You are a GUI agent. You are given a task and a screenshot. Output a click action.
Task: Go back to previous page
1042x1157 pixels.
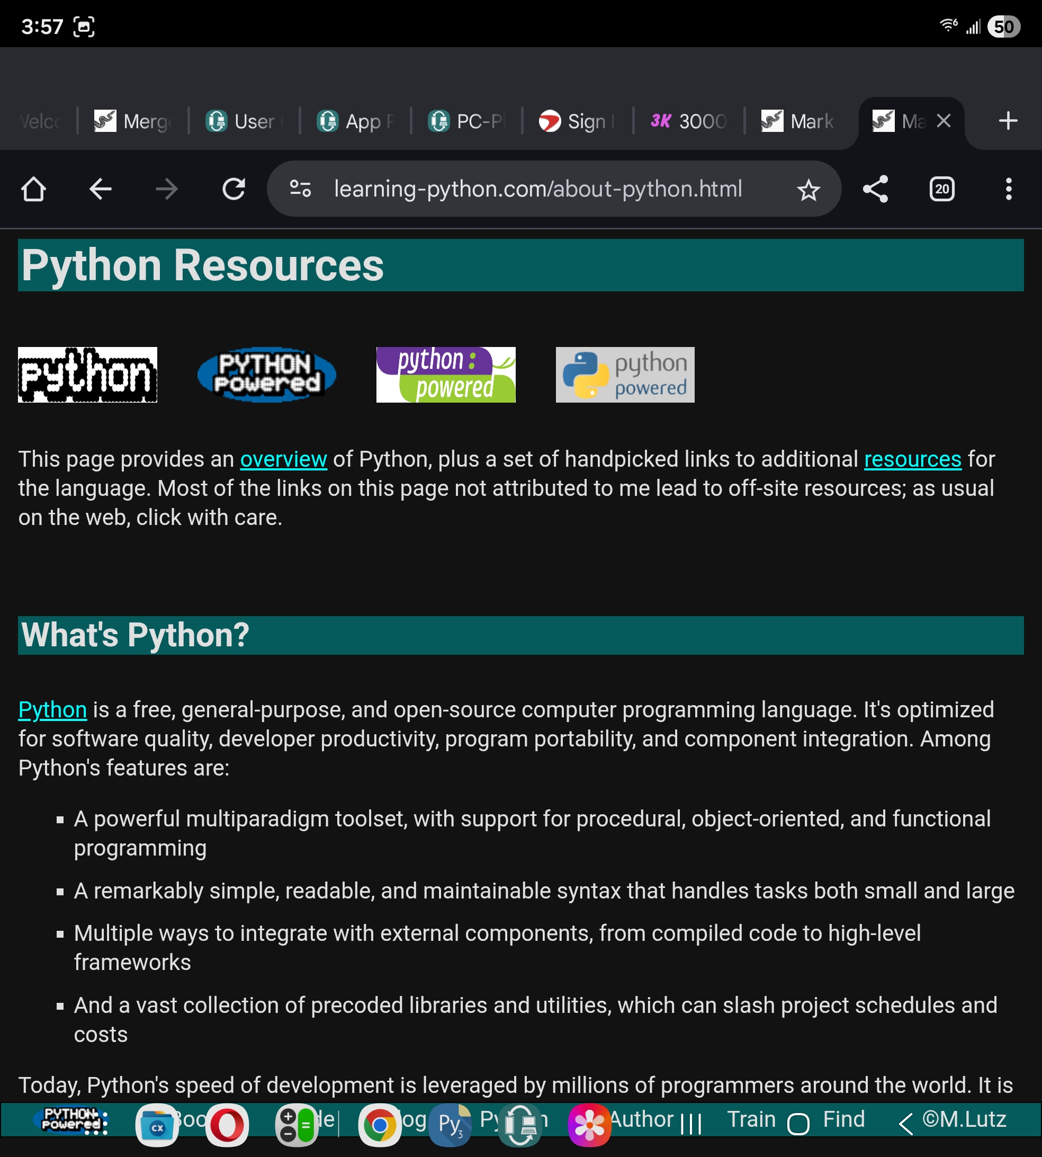100,189
